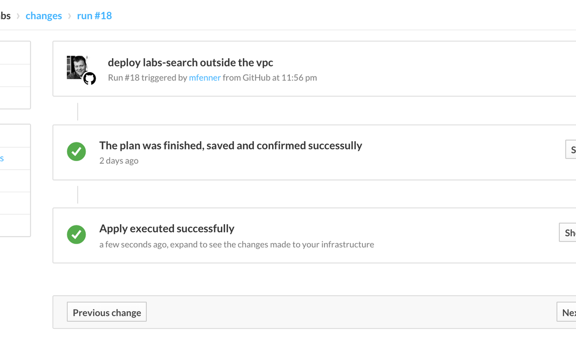Image resolution: width=576 pixels, height=348 pixels.
Task: Click the green checkmark beside plan status
Action: 77,152
